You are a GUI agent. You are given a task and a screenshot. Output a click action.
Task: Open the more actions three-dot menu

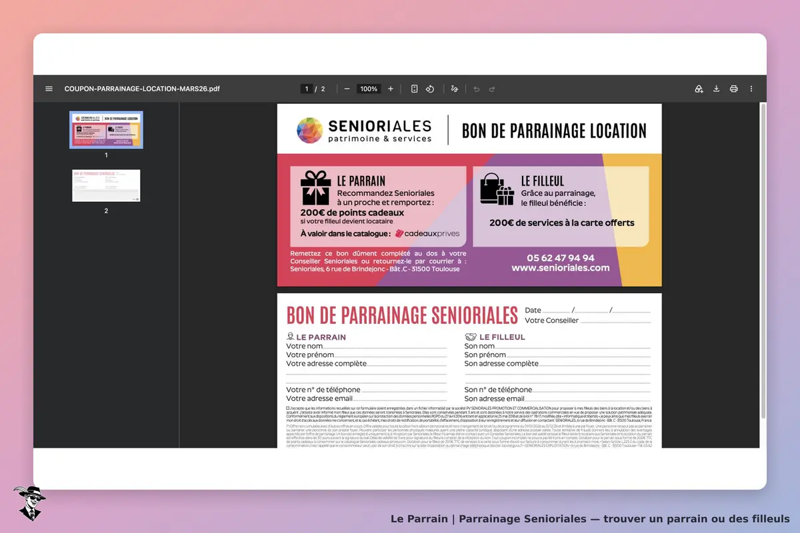pos(751,89)
